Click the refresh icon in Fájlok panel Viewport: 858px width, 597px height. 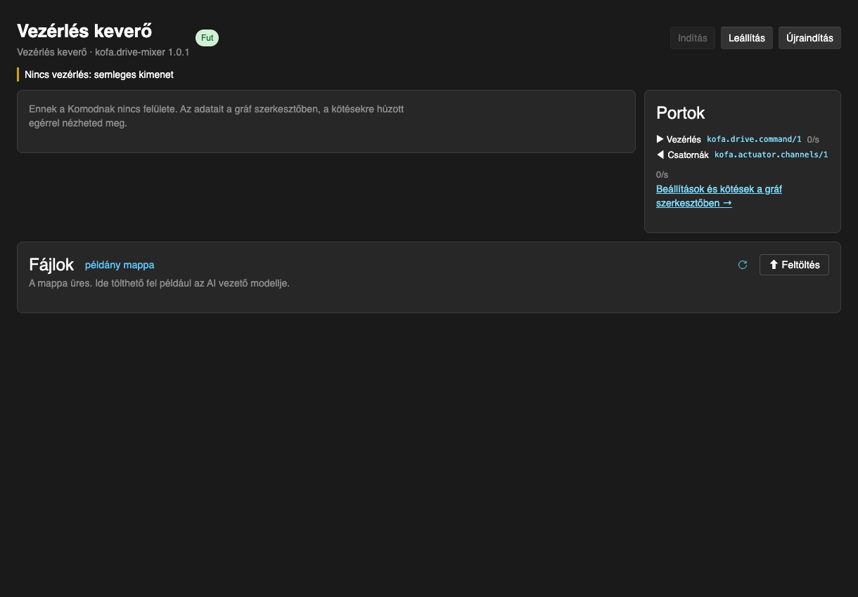pos(742,265)
